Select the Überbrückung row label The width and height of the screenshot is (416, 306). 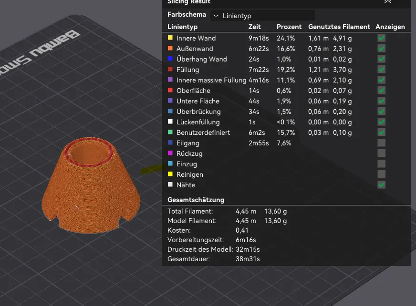pos(198,112)
